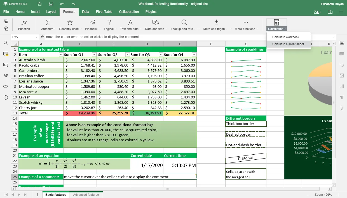Click the Save icon in title bar
The image size is (347, 198).
pyautogui.click(x=40, y=4)
